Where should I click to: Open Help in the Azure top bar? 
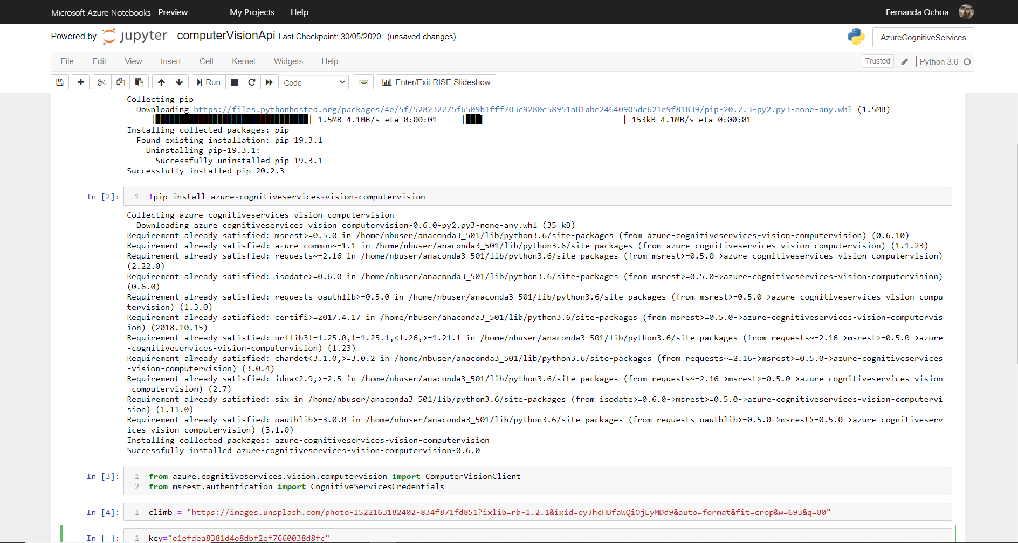click(300, 12)
